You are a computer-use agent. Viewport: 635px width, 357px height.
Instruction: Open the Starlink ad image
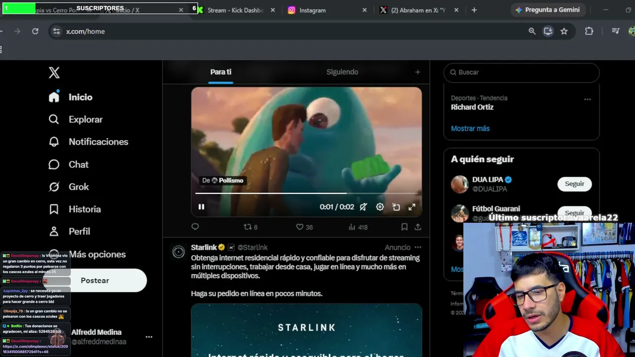point(307,330)
